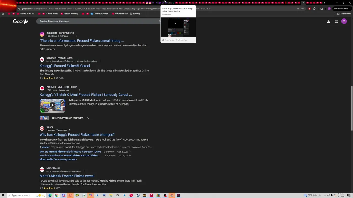Open the 'Meet the mukbang...' bookmark
Screen dimensions: 353x198
coord(69,14)
